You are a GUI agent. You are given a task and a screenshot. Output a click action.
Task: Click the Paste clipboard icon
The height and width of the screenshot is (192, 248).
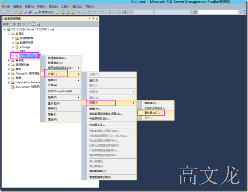click(89, 12)
